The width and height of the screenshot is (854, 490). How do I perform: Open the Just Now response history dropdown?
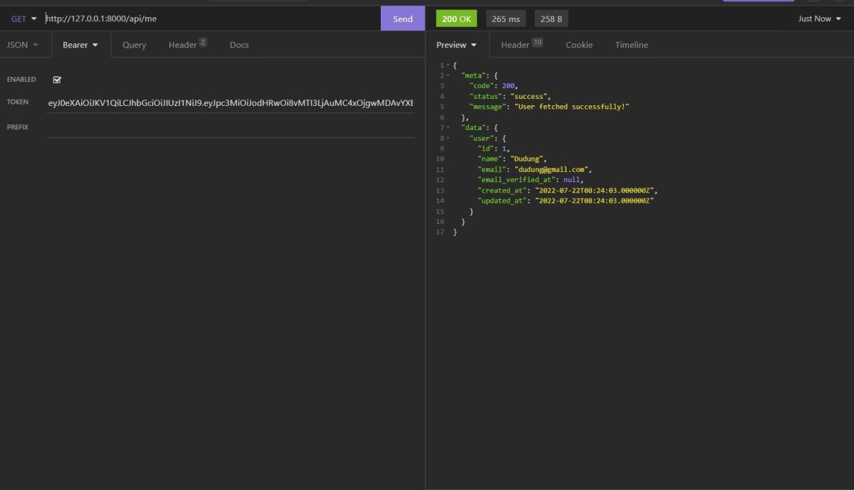[x=819, y=19]
